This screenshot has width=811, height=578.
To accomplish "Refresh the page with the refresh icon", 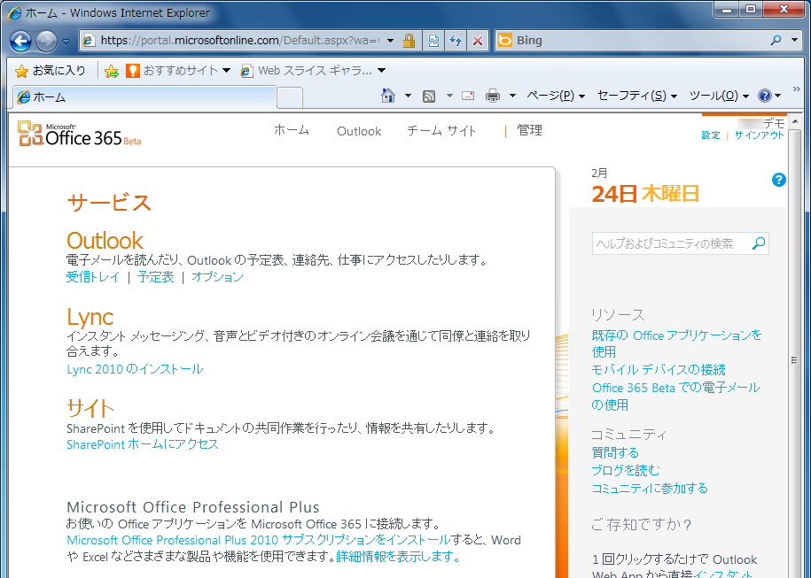I will (456, 41).
